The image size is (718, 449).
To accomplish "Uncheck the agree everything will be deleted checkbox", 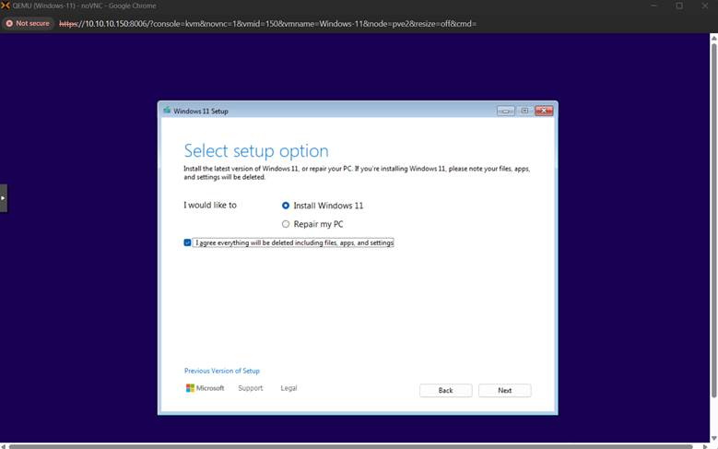I will tap(188, 242).
